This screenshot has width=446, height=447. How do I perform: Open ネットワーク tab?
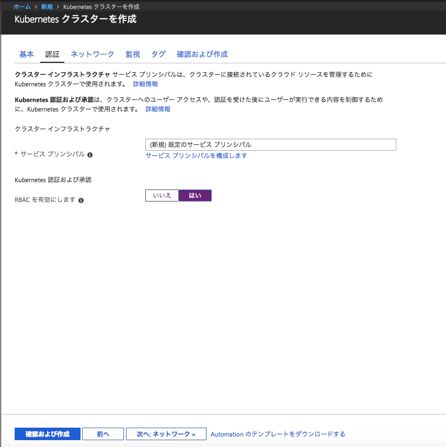tap(92, 54)
